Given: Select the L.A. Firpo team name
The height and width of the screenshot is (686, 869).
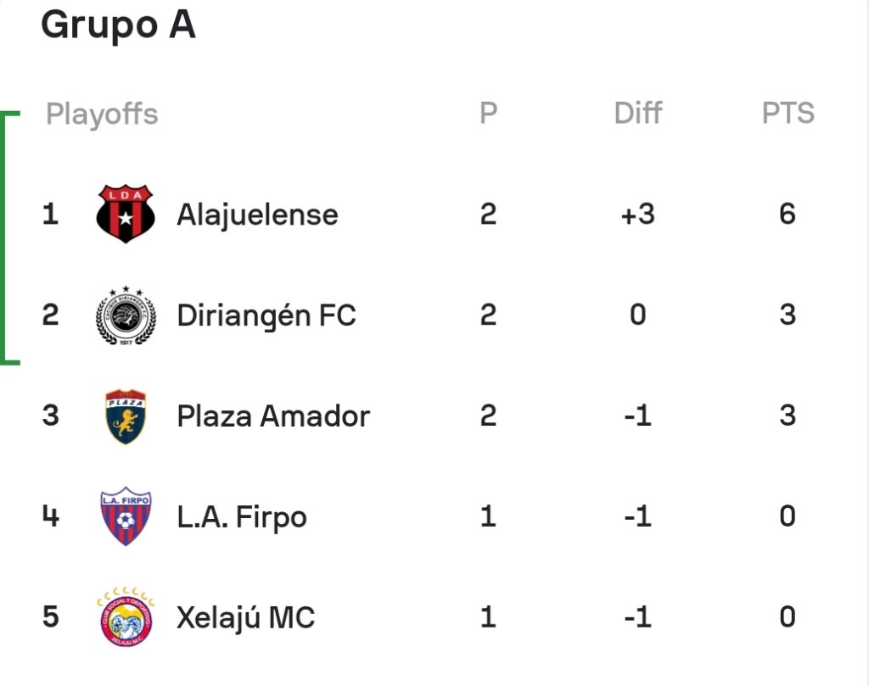Looking at the screenshot, I should (x=242, y=517).
